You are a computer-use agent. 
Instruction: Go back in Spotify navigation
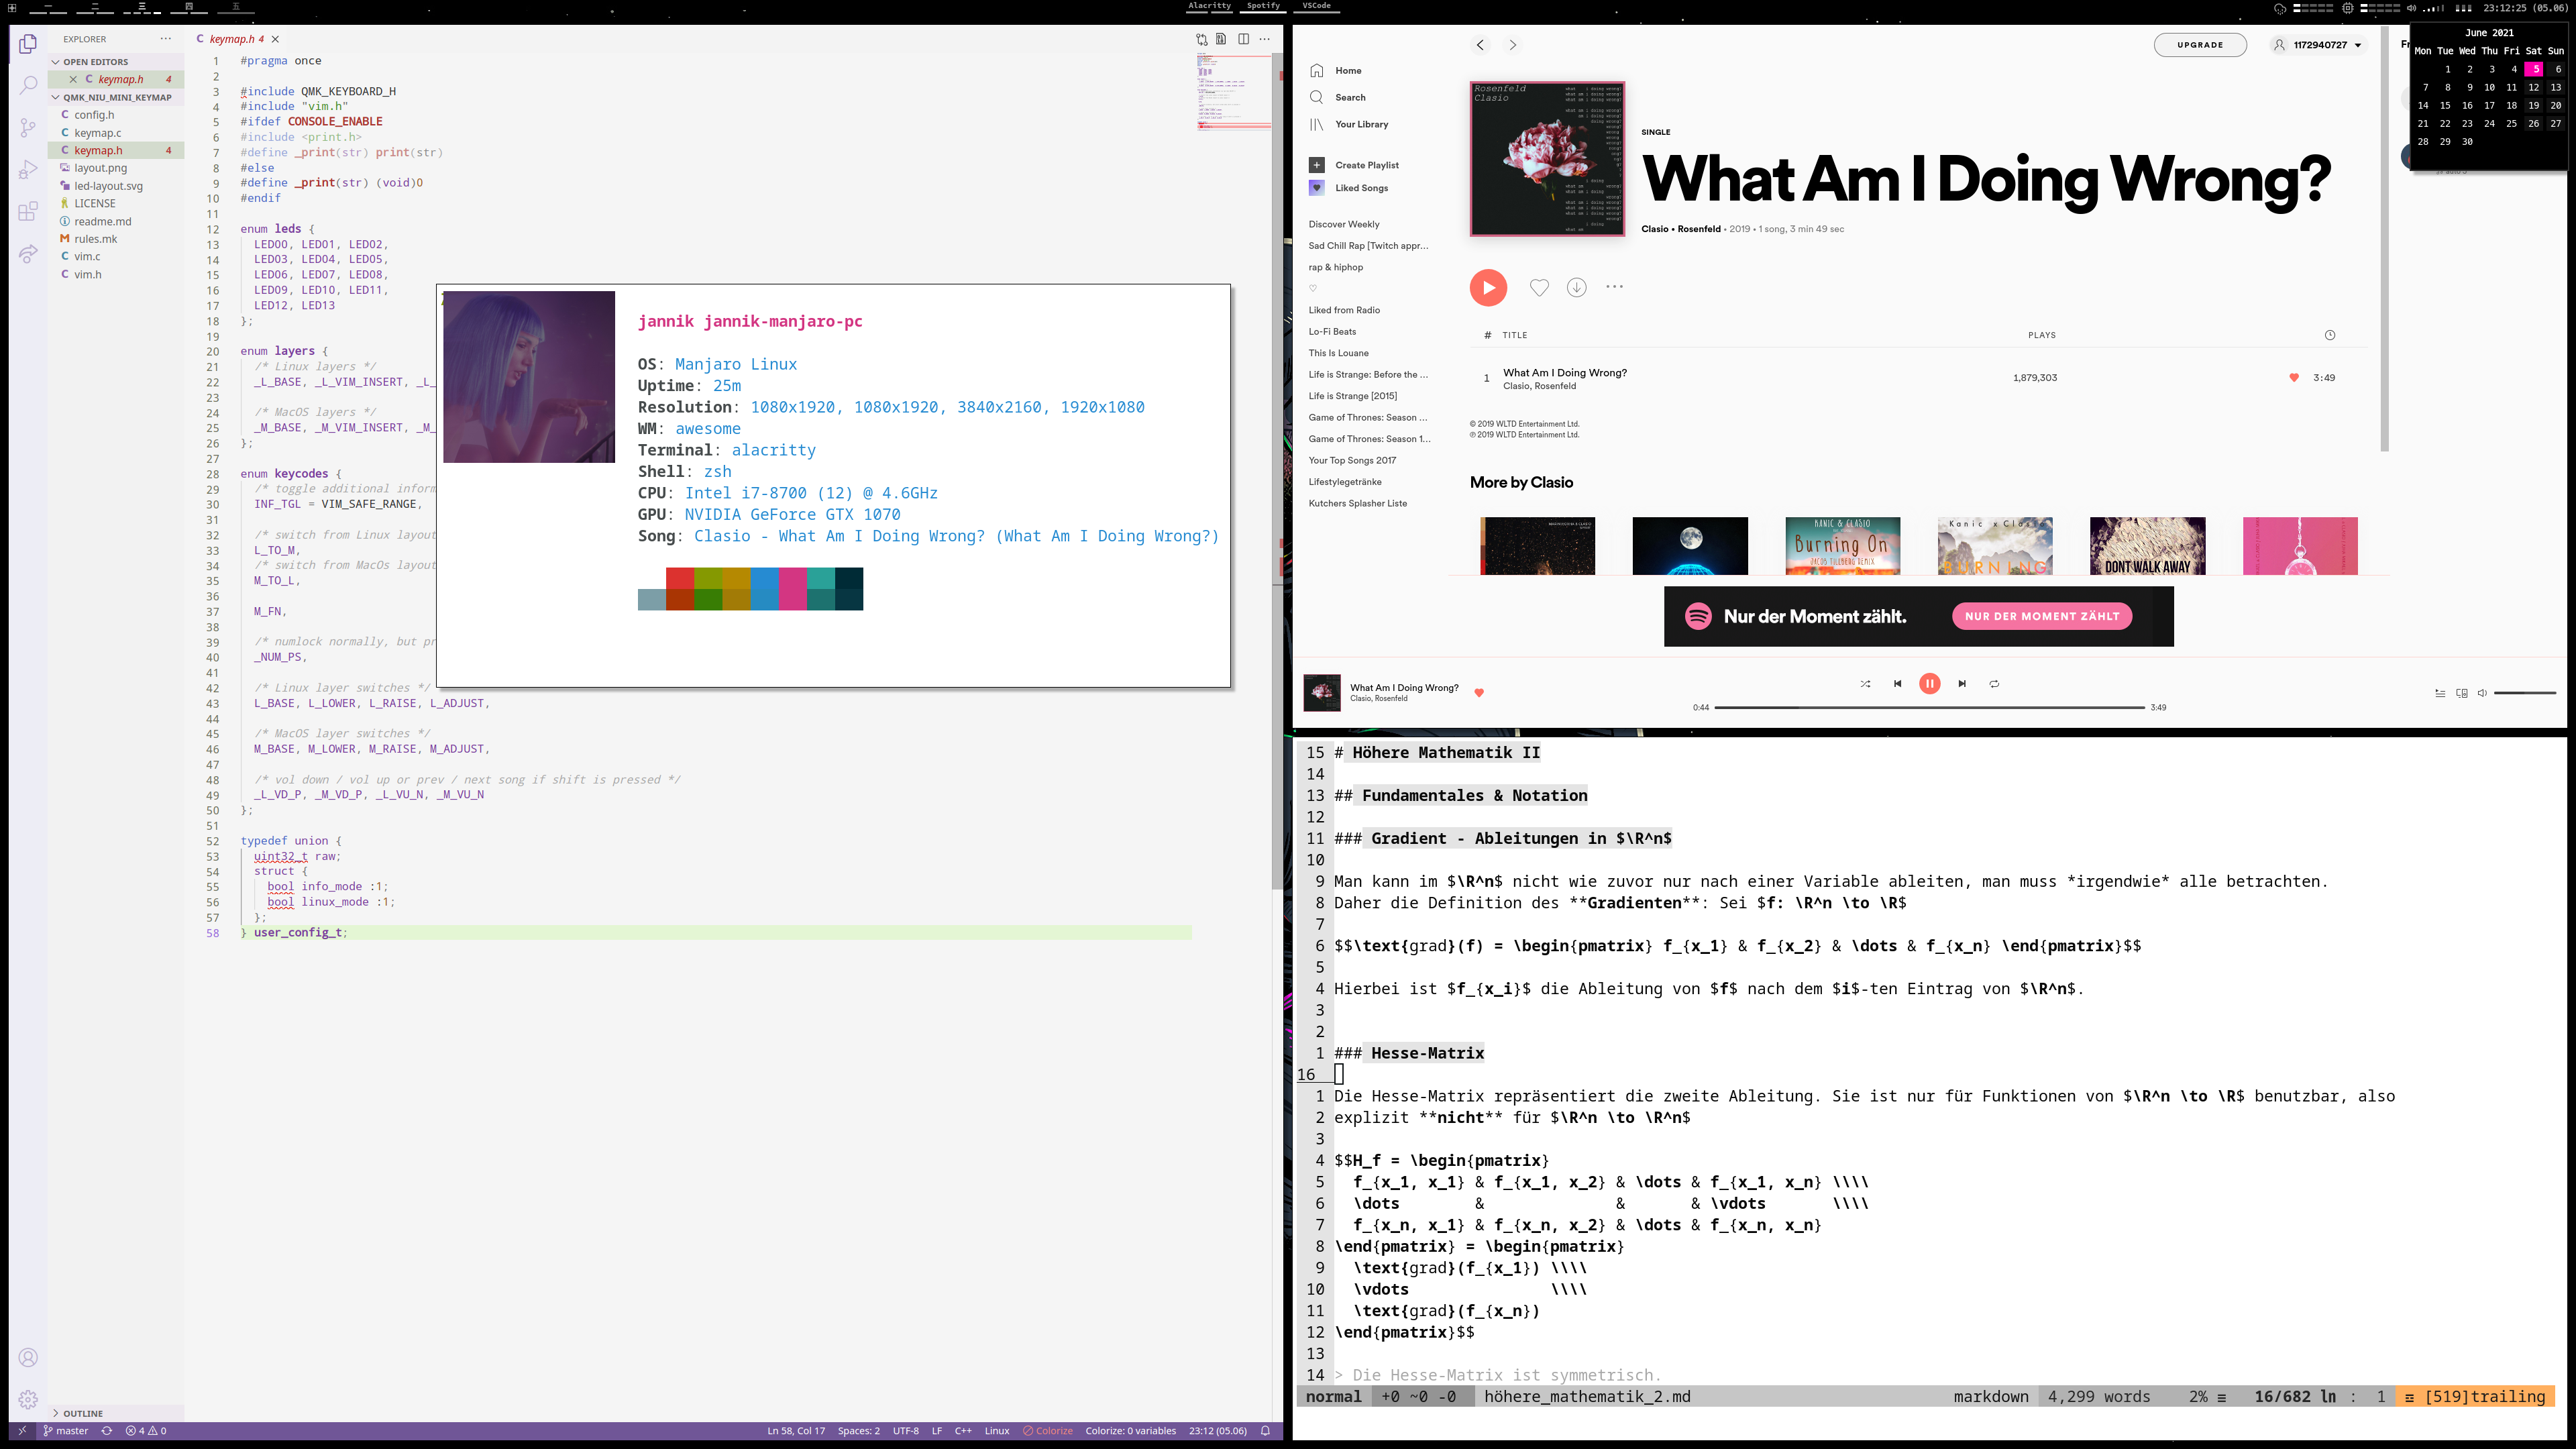point(1480,45)
